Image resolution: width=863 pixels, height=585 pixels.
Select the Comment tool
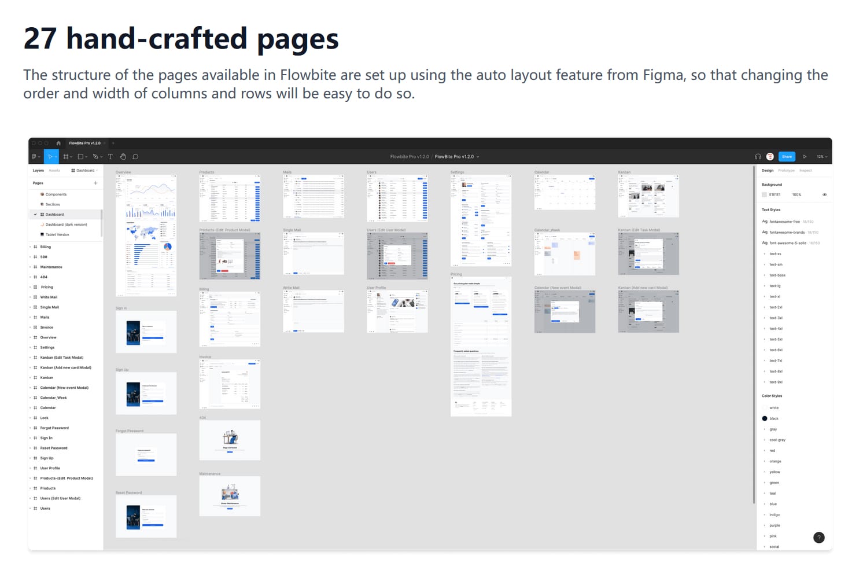pos(135,157)
